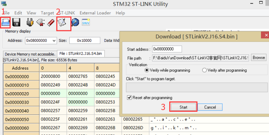Click the column 4 header

pyautogui.click(x=80, y=68)
